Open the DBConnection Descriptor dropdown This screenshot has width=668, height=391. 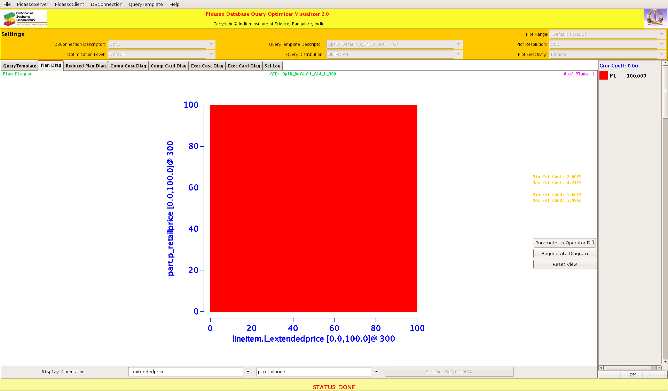point(211,44)
